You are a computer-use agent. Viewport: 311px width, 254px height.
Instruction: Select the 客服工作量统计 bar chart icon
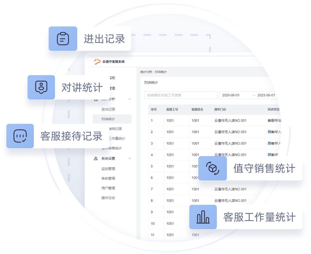click(x=203, y=217)
